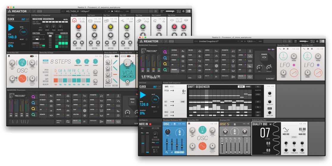Click the 07 COARSE value in the Duality OSC

pos(265,132)
